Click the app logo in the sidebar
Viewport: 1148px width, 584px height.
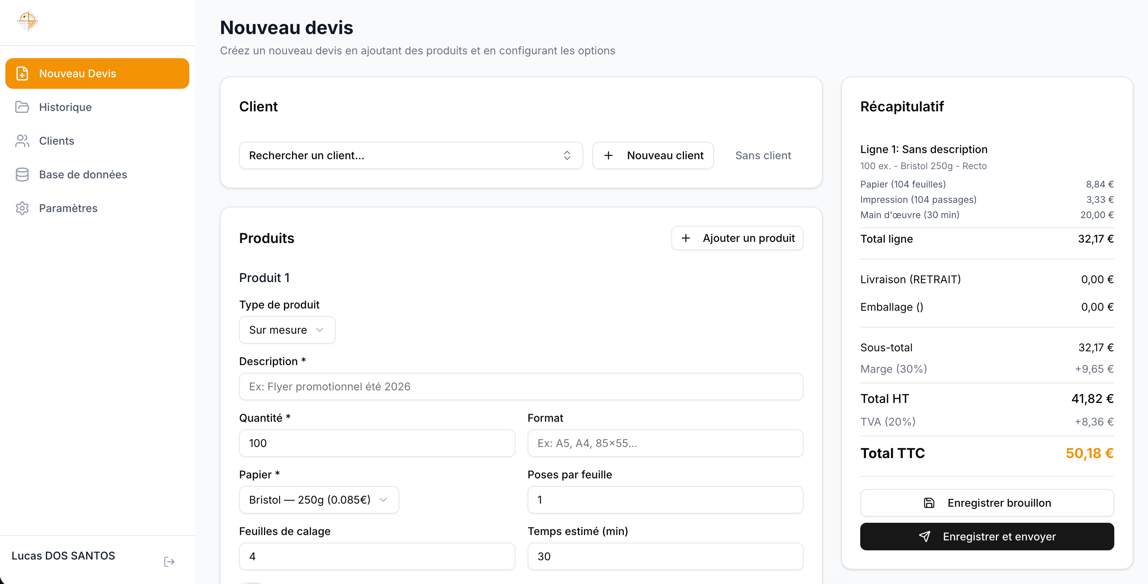(x=27, y=21)
